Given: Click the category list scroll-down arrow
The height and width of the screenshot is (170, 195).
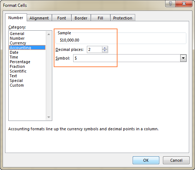Looking at the screenshot, I should 49,117.
